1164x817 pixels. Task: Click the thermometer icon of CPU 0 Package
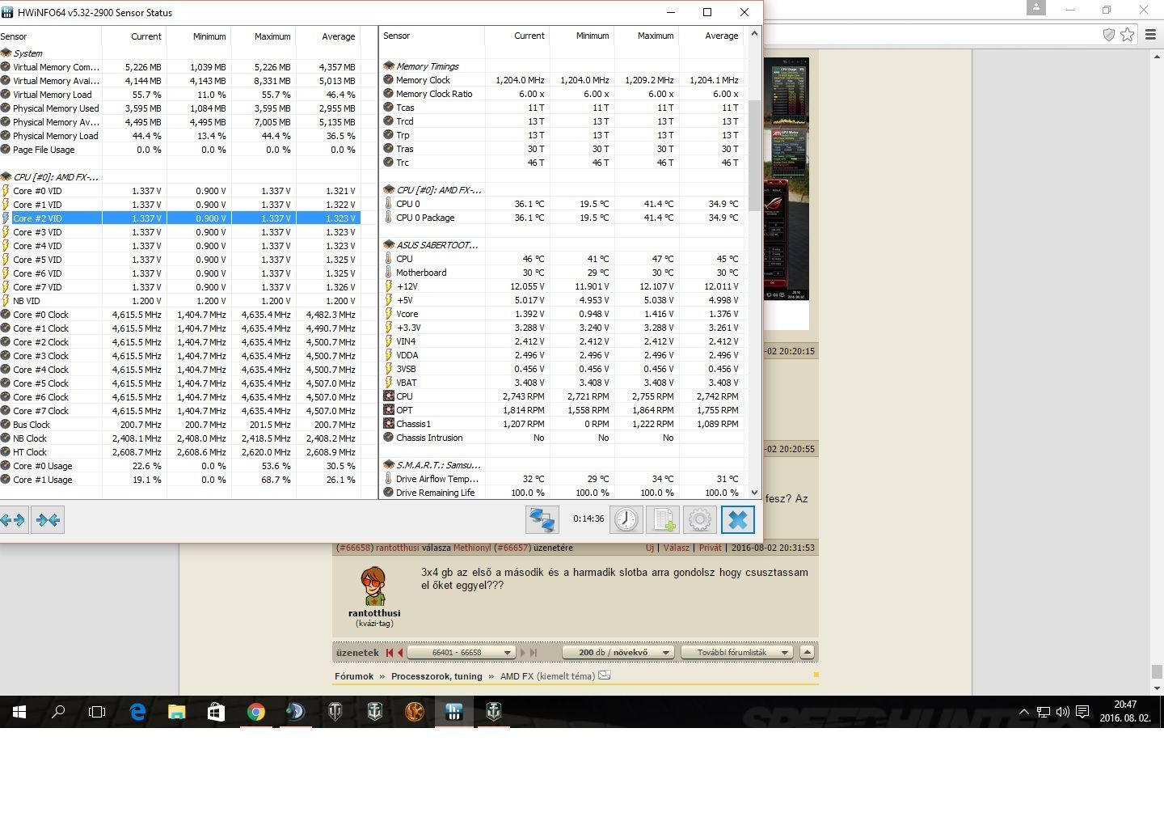click(x=389, y=218)
